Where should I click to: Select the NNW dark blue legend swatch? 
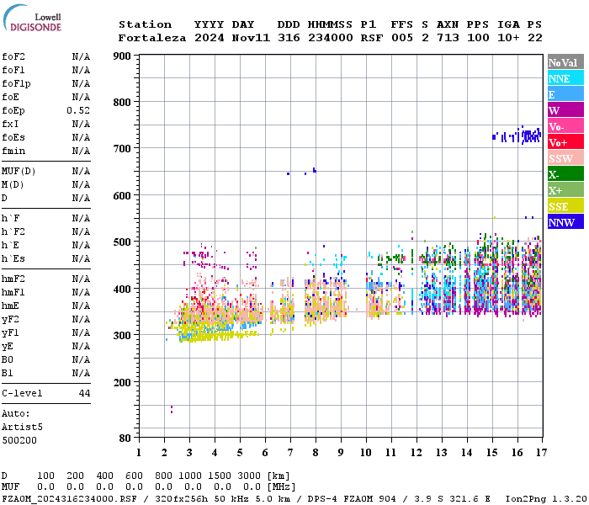click(565, 222)
